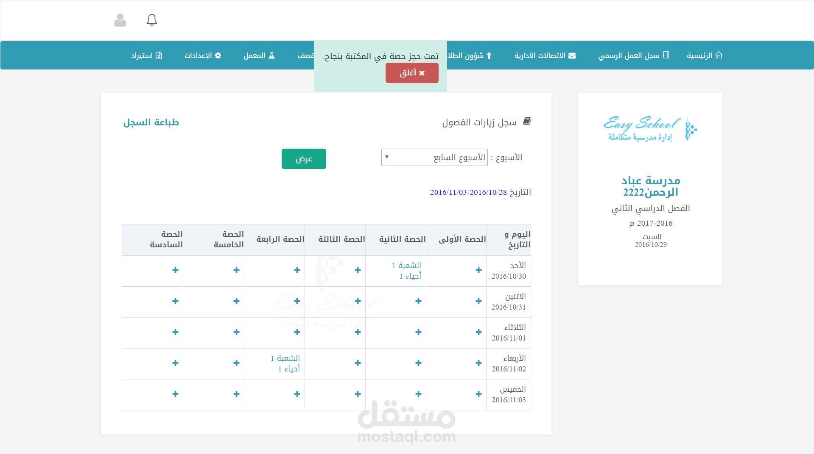Open the user profile avatar icon

click(x=120, y=20)
